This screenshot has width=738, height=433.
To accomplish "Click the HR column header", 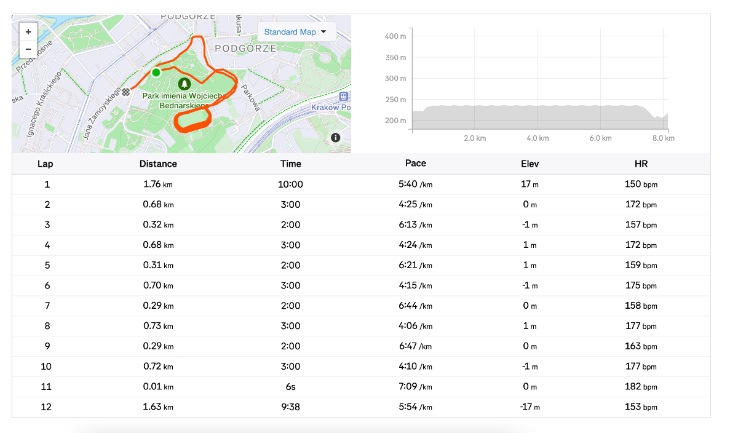I will (x=641, y=164).
